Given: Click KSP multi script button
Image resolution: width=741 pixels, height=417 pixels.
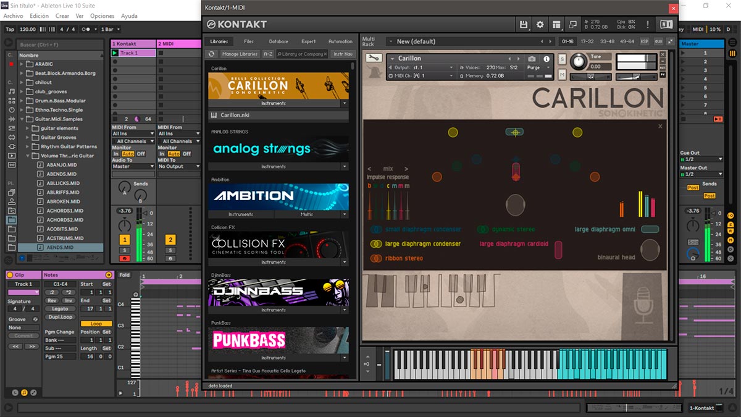Looking at the screenshot, I should click(645, 41).
